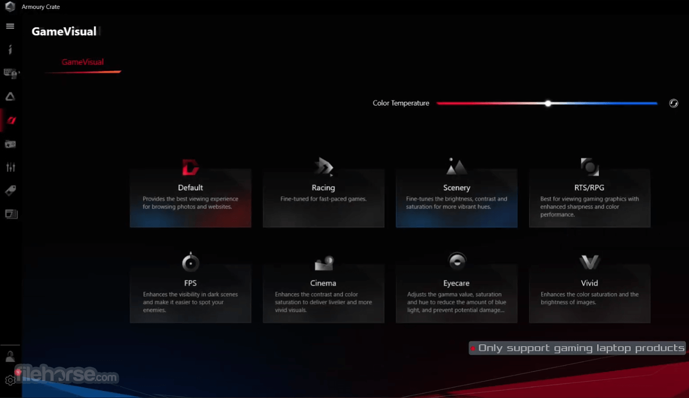Select the Default mode label
Screen dimensions: 689x398
click(191, 188)
